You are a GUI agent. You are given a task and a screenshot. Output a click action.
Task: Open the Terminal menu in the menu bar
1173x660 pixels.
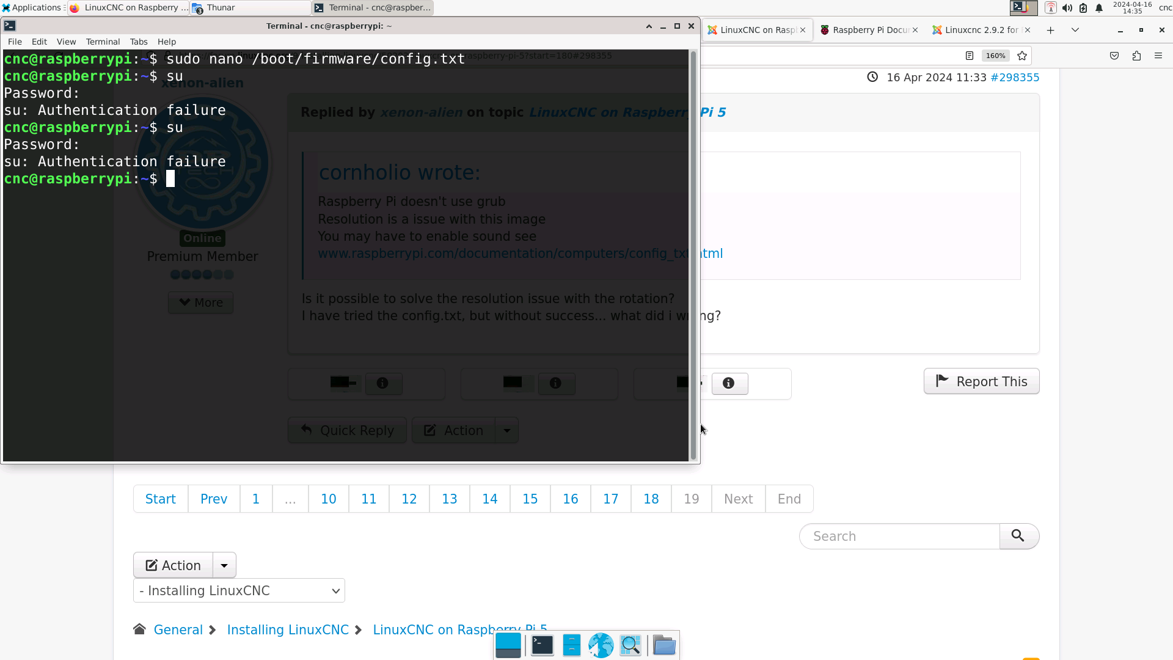[103, 42]
